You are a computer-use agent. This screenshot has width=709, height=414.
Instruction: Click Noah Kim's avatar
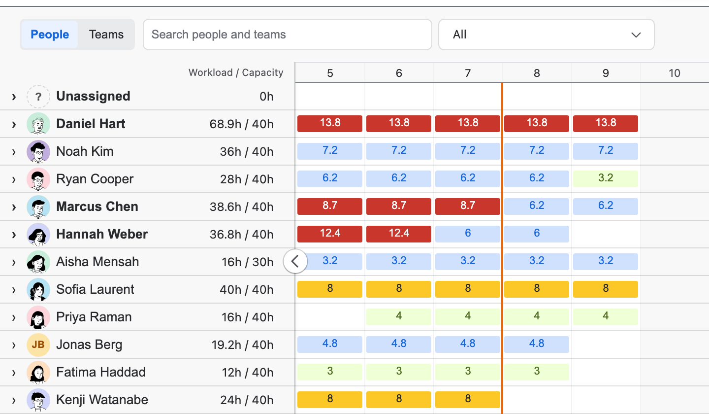coord(38,151)
